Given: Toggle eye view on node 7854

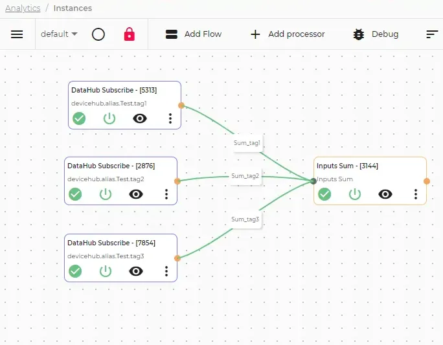Looking at the screenshot, I should click(136, 271).
